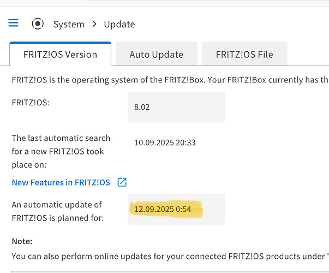Click the 'FRITZ!OS:' label
This screenshot has height=273, width=329.
pyautogui.click(x=31, y=103)
